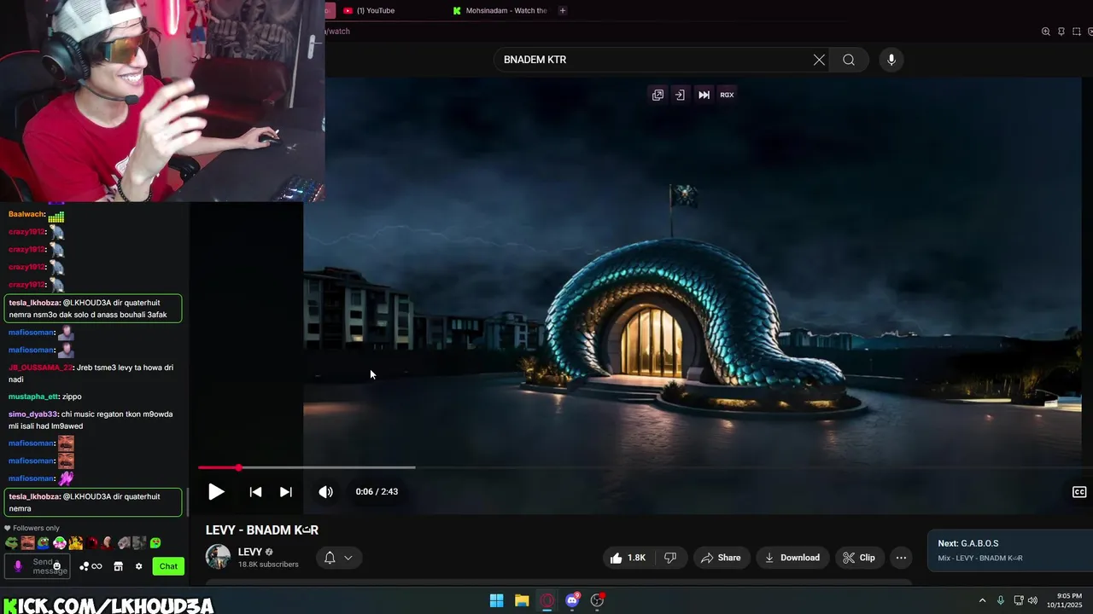
Task: Pick the green Pepe frog emote
Action: [12, 543]
